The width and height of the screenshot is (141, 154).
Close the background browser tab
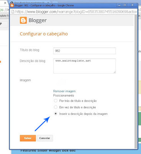point(5,3)
